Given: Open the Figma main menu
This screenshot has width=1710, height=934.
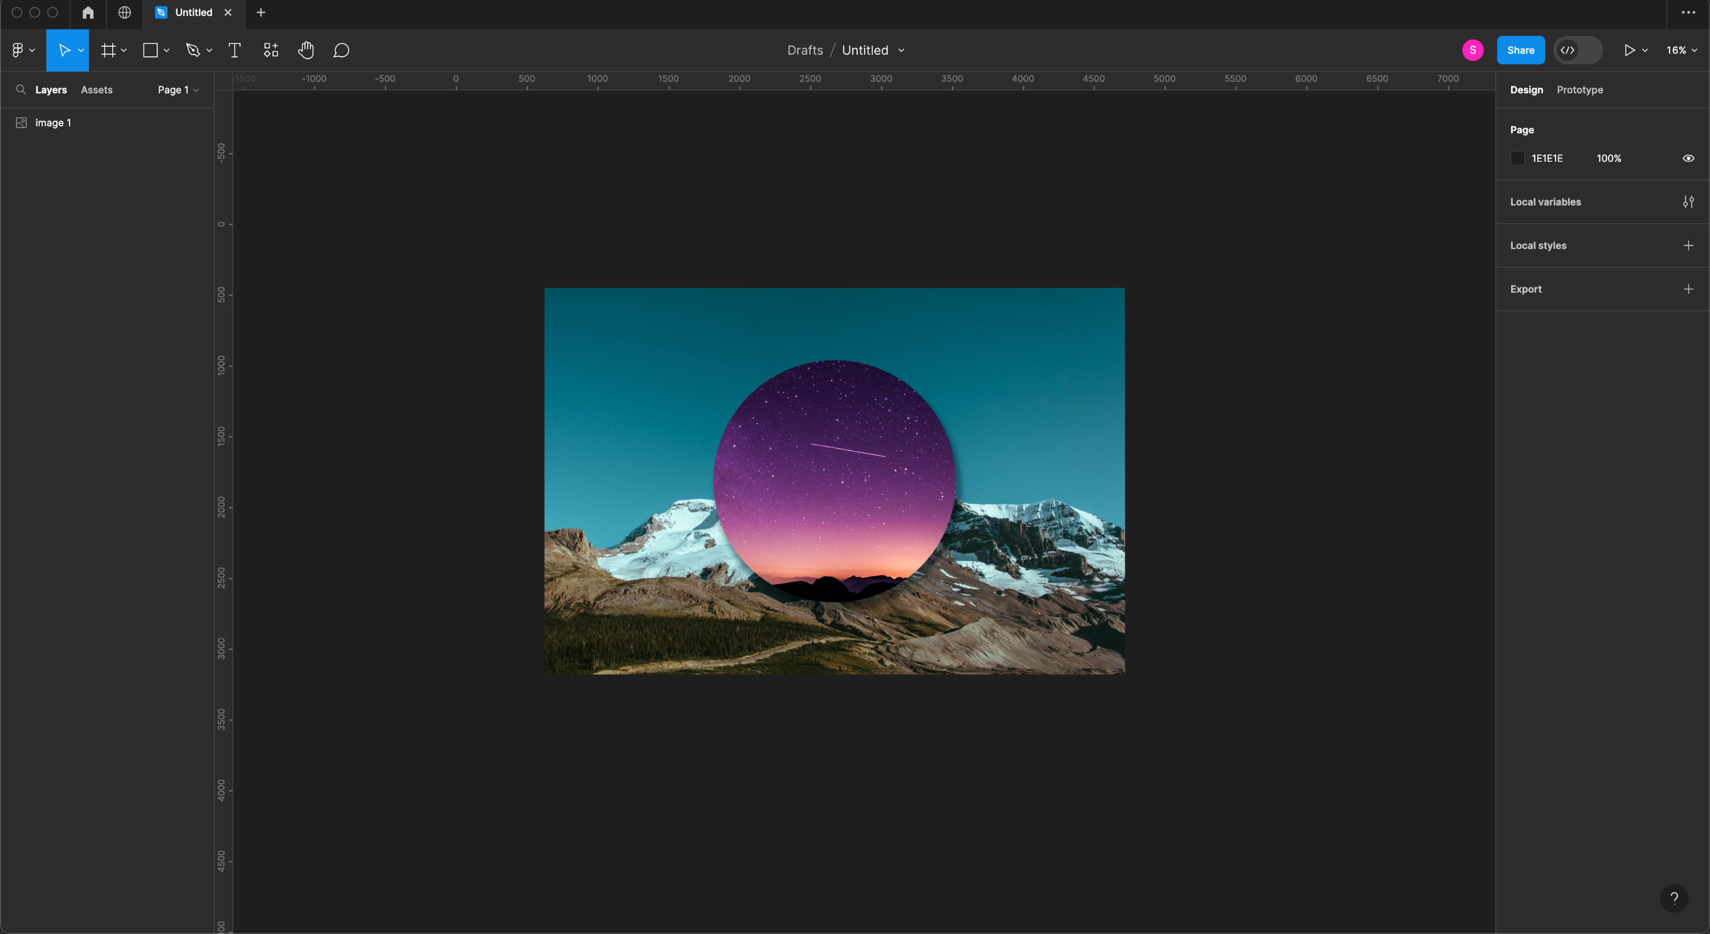Looking at the screenshot, I should click(19, 51).
